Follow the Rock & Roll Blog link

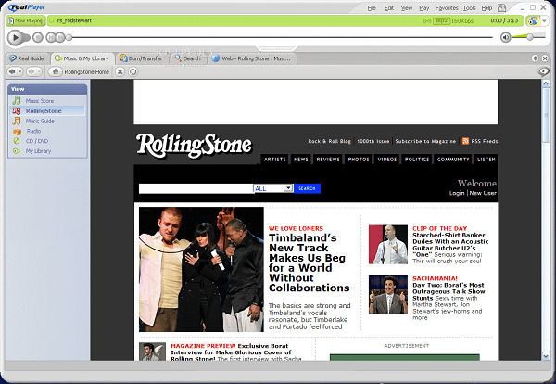click(x=329, y=141)
